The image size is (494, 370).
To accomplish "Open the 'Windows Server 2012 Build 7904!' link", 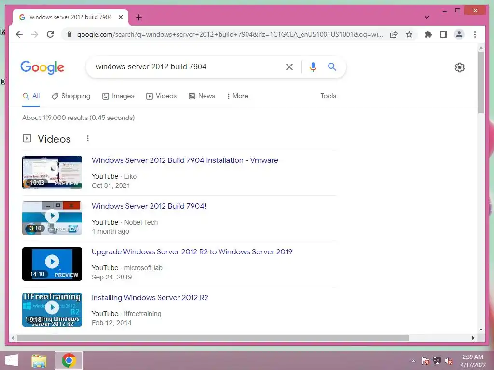I will 149,206.
